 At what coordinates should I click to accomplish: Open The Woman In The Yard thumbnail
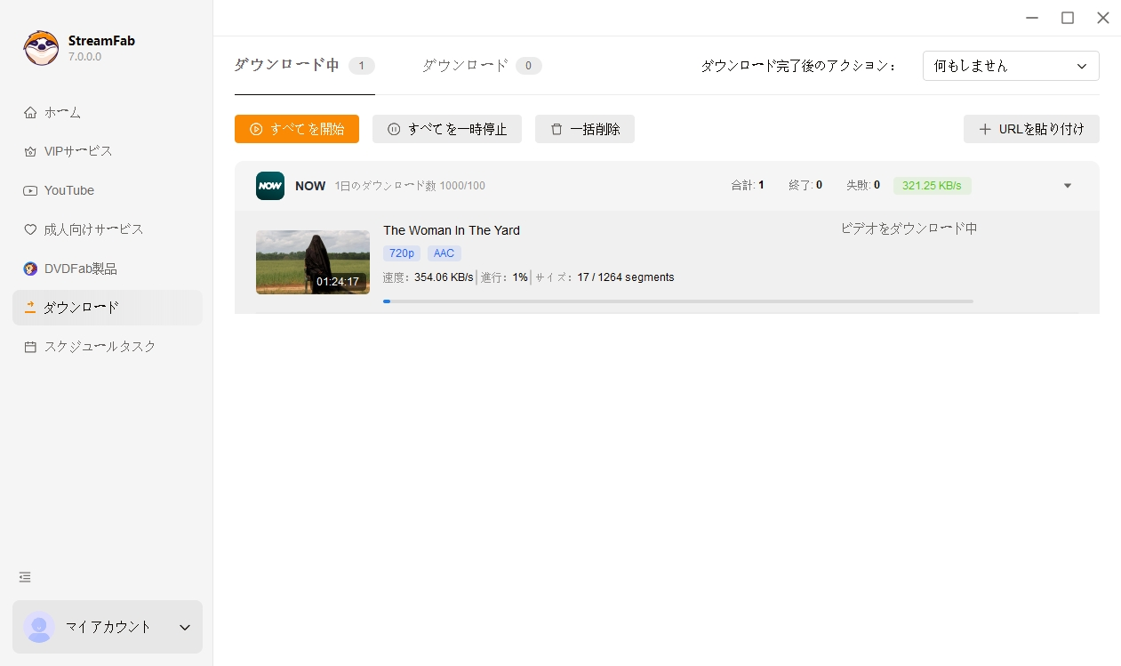point(313,261)
